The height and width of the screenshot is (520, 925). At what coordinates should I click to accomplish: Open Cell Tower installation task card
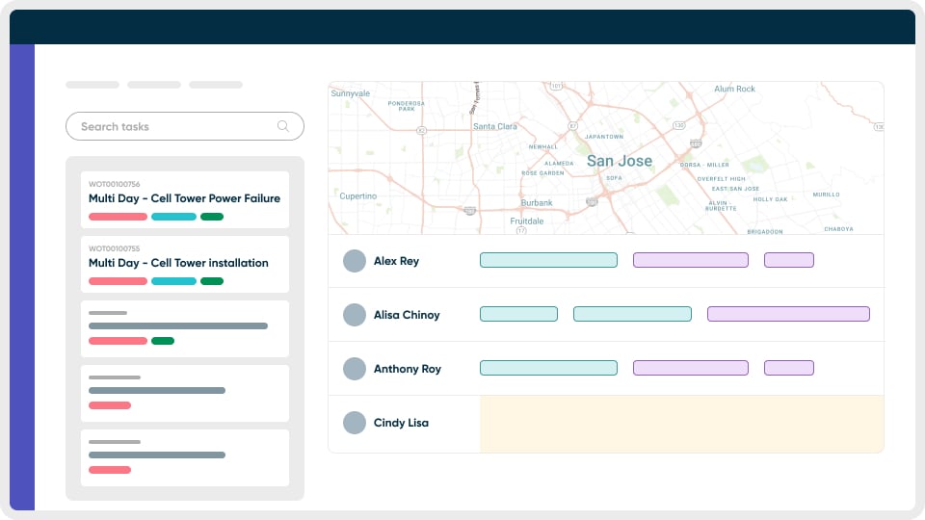tap(185, 264)
